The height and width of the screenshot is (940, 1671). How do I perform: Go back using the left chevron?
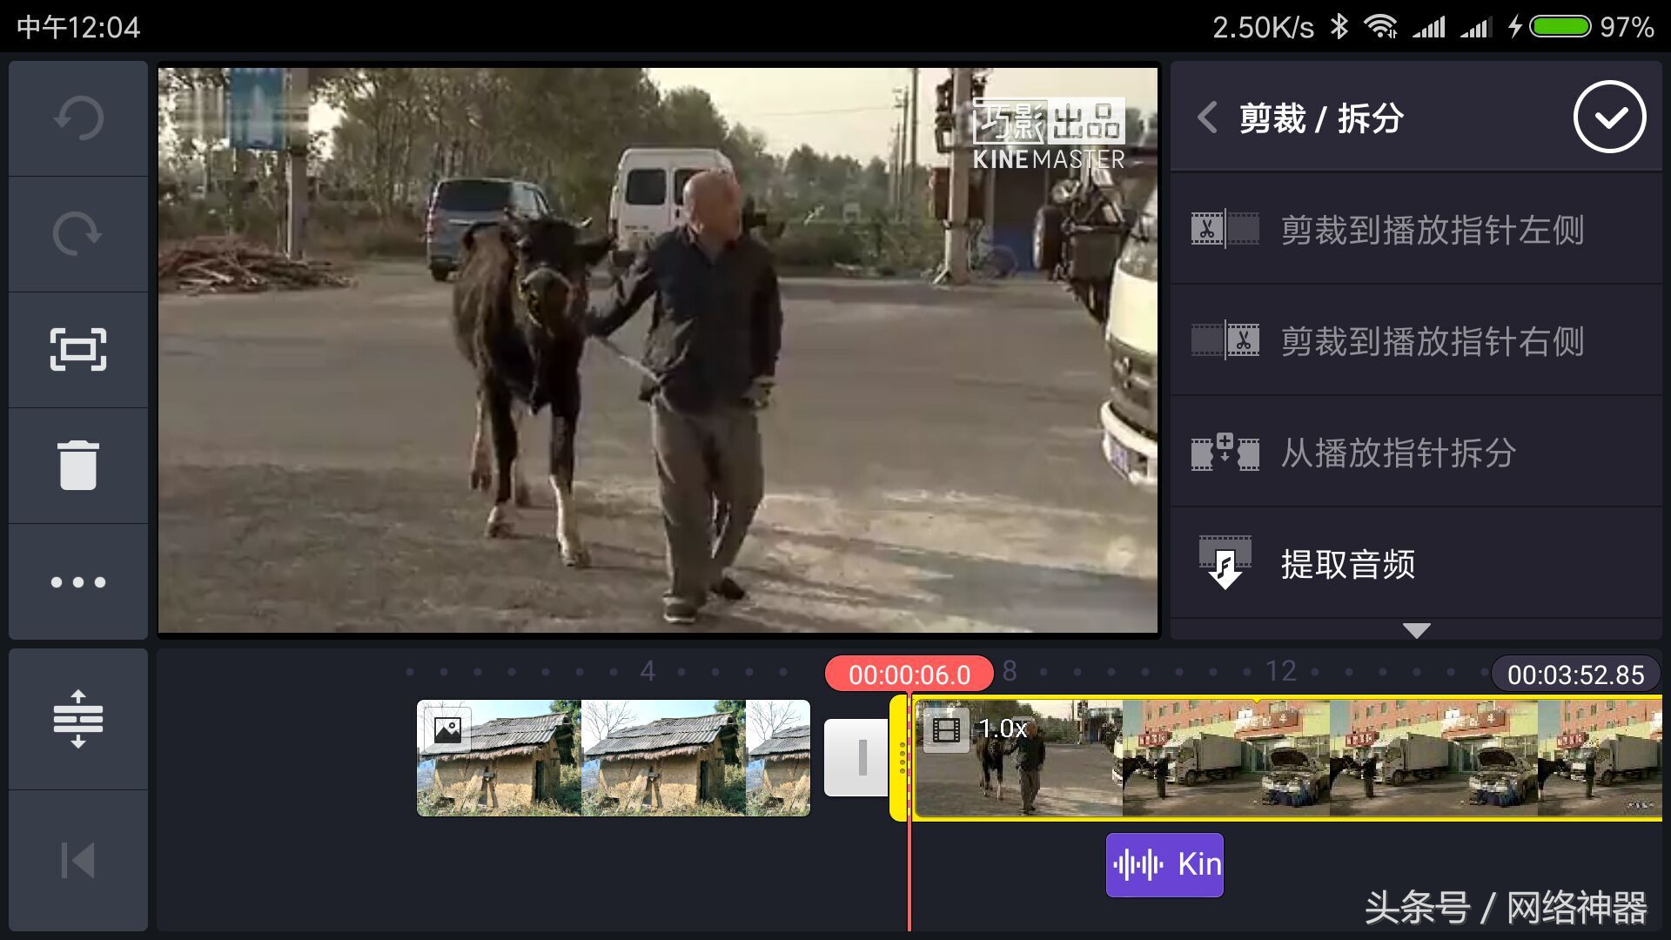tap(1207, 117)
